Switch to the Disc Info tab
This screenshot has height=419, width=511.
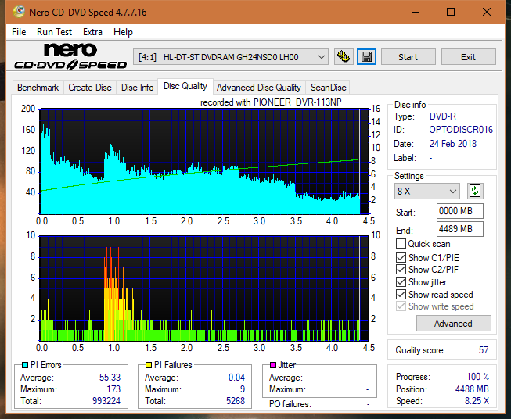click(x=137, y=88)
